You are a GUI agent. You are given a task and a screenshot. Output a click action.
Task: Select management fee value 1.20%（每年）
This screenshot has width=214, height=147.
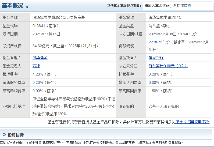45,74
